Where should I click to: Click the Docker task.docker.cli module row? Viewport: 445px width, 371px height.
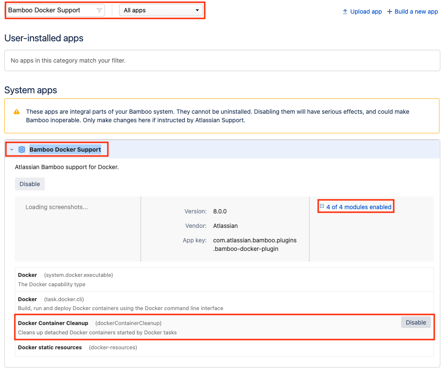pyautogui.click(x=224, y=304)
